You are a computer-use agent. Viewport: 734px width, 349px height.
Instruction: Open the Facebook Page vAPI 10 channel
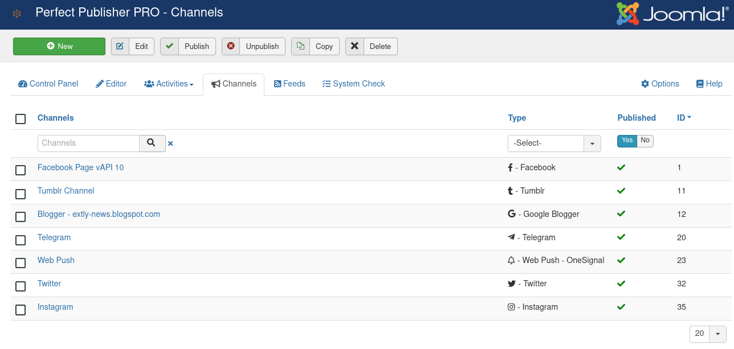click(80, 167)
